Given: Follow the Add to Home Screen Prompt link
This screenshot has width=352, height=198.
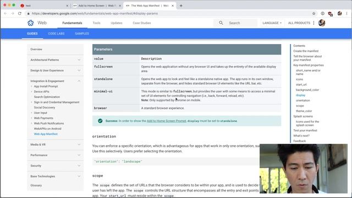Looking at the screenshot, I should (166, 121).
